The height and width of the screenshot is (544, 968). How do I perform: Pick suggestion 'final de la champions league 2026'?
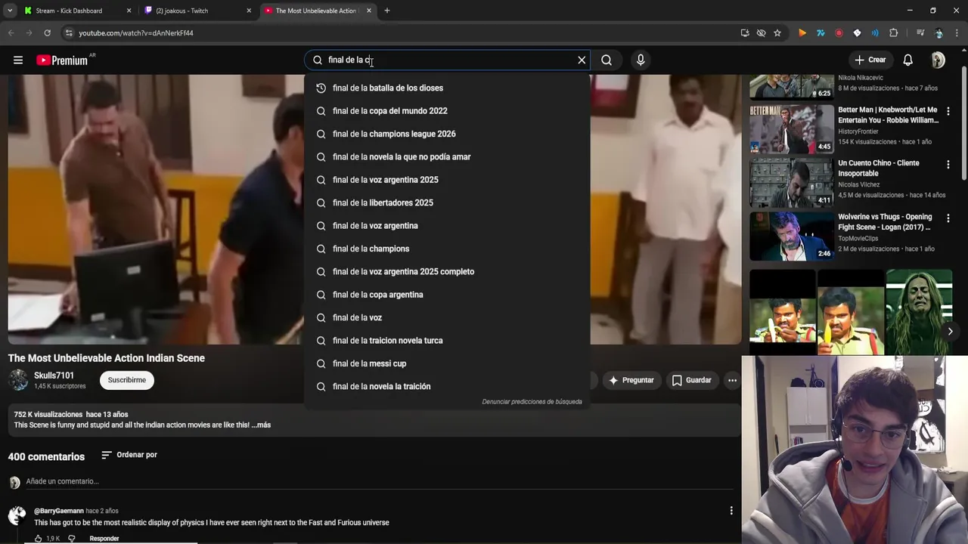(447, 134)
